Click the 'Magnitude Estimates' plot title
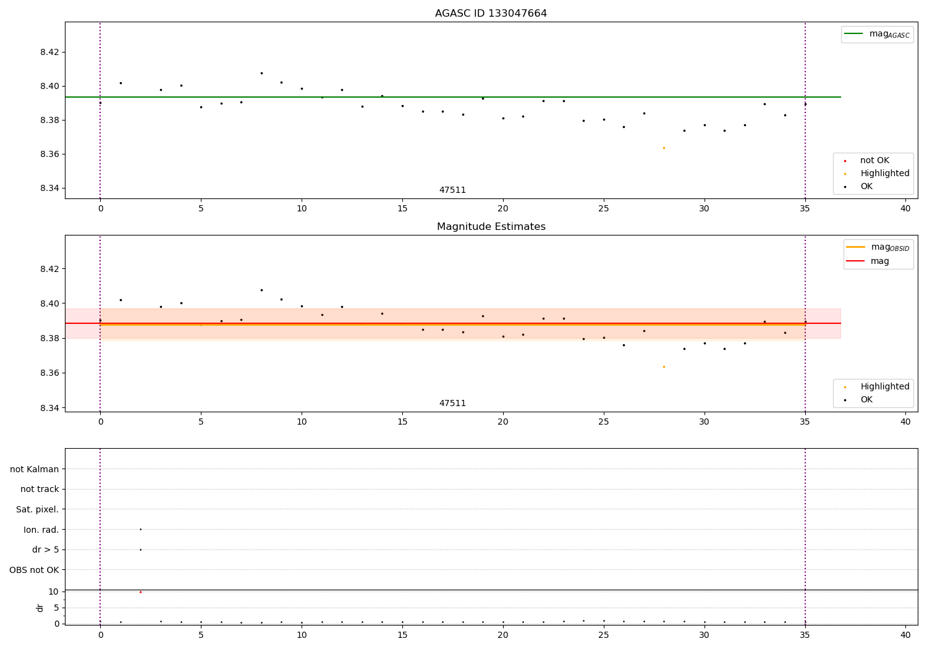The width and height of the screenshot is (927, 649). [x=491, y=227]
